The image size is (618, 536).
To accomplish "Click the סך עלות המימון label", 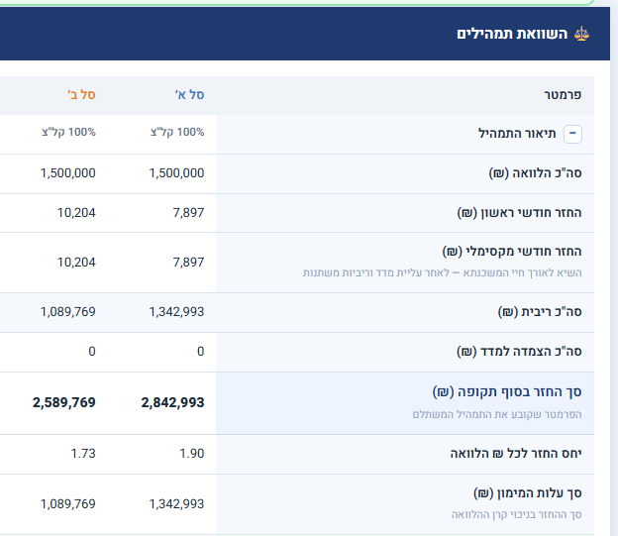I will point(527,493).
